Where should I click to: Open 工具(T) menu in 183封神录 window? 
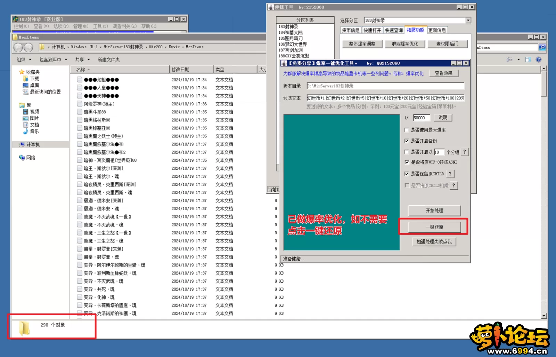(x=101, y=26)
